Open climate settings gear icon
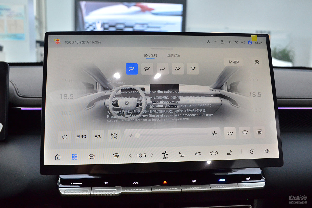Viewport: 312px width, 208px height. (257, 62)
